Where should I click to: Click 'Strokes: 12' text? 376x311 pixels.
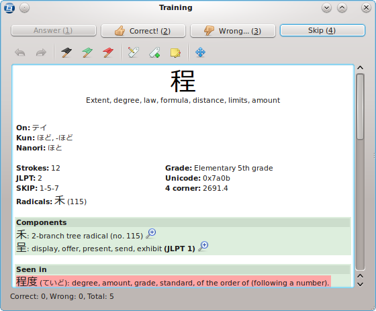38,168
